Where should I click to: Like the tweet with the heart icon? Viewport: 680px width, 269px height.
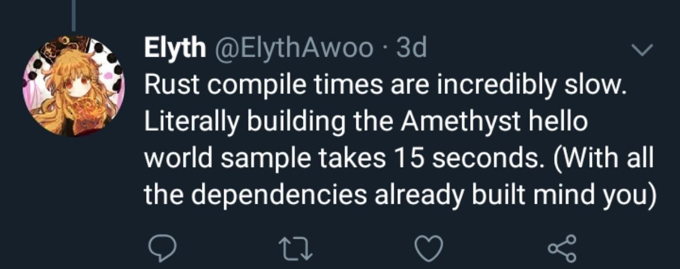(x=428, y=248)
